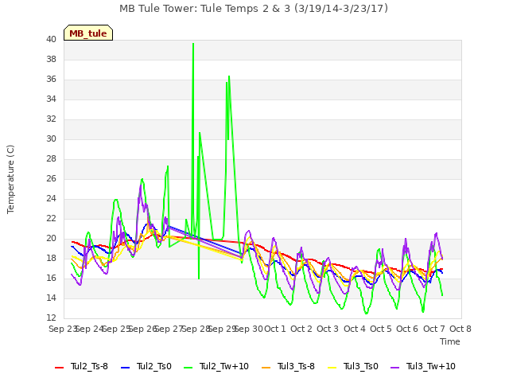Toggle the Tul2_Tw+10 legend entry
Screen dimensions: 509x382
tap(216, 366)
